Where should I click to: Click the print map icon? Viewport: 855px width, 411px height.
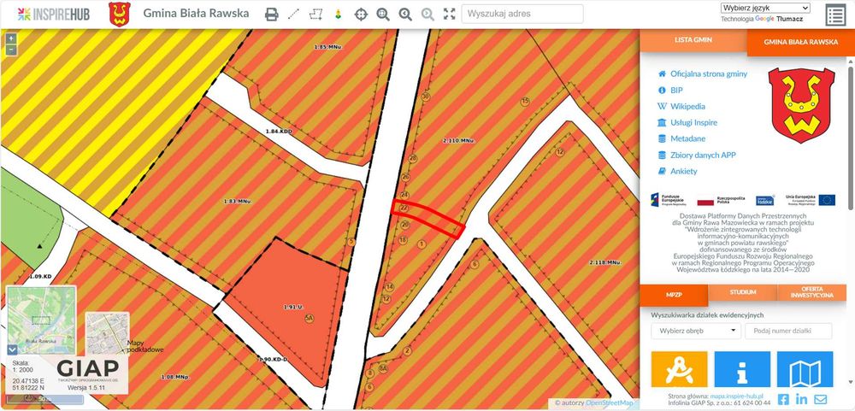[272, 15]
